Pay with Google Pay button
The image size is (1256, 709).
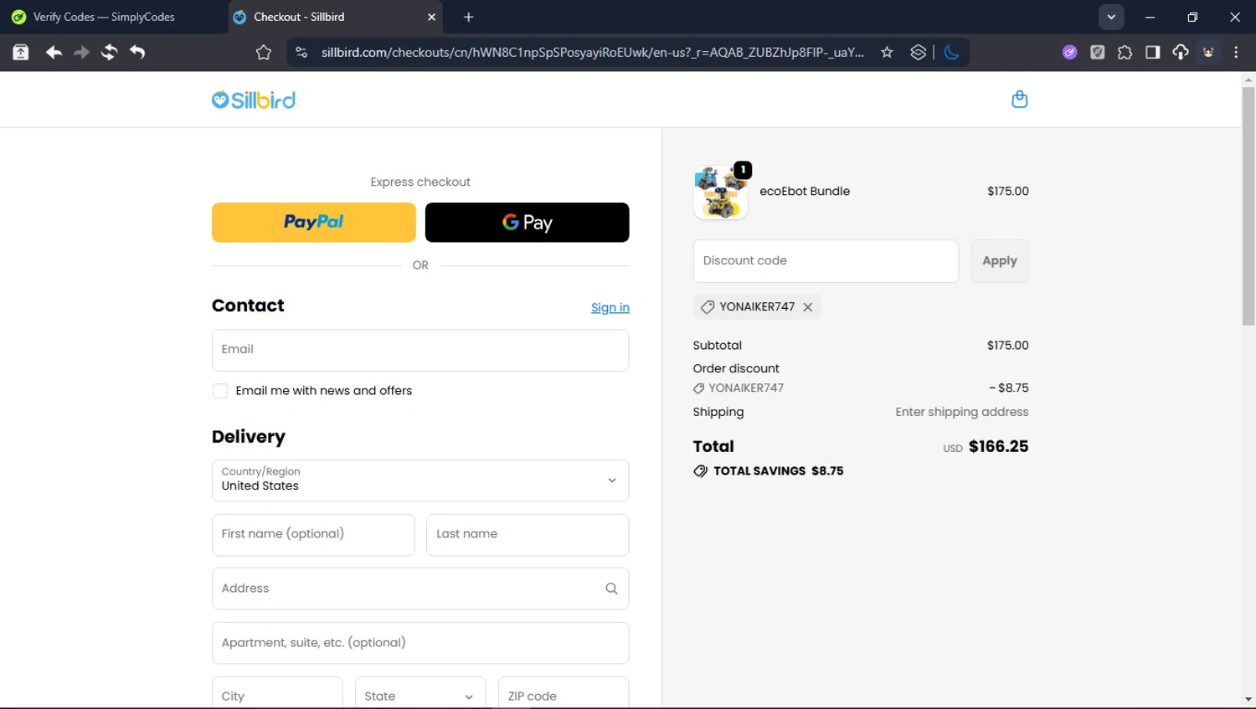point(527,222)
